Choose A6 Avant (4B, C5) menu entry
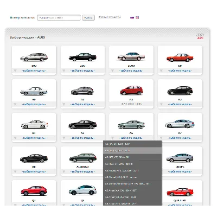 pyautogui.click(x=132, y=197)
